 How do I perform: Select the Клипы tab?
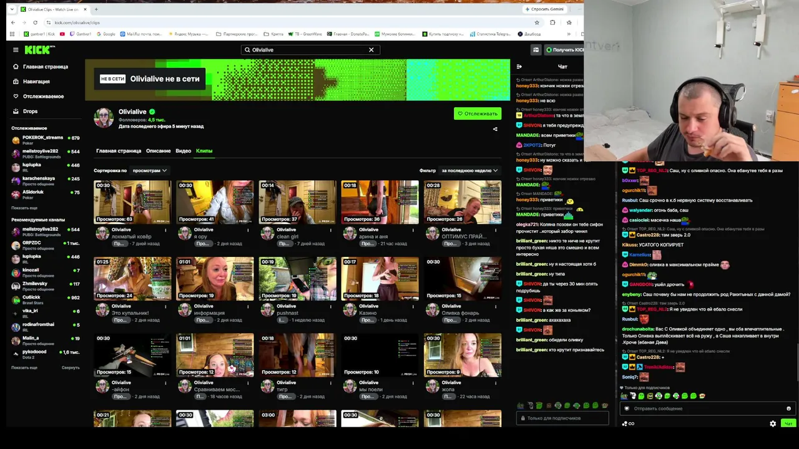click(204, 151)
